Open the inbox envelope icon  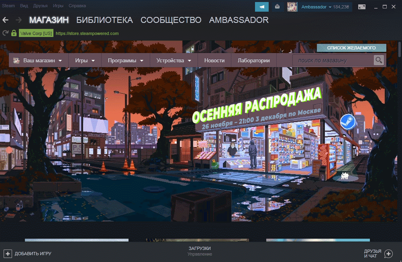pyautogui.click(x=277, y=7)
